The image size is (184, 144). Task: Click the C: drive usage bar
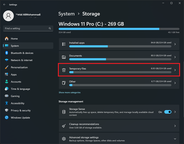tap(119, 29)
